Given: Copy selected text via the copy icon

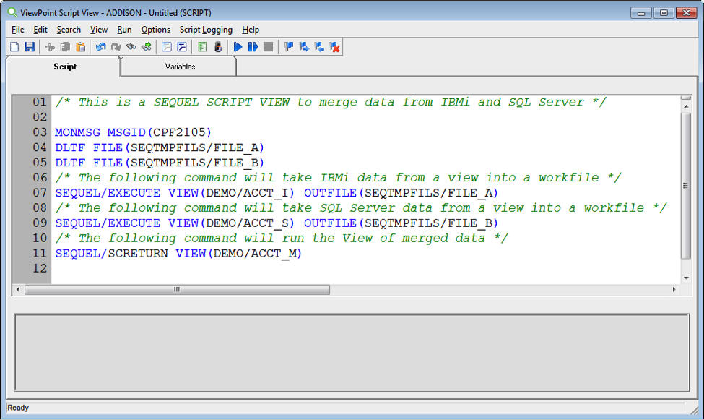Looking at the screenshot, I should [x=65, y=46].
